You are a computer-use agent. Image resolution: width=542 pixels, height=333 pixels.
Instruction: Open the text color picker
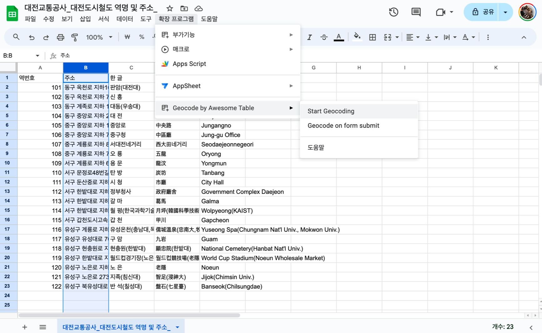[339, 37]
